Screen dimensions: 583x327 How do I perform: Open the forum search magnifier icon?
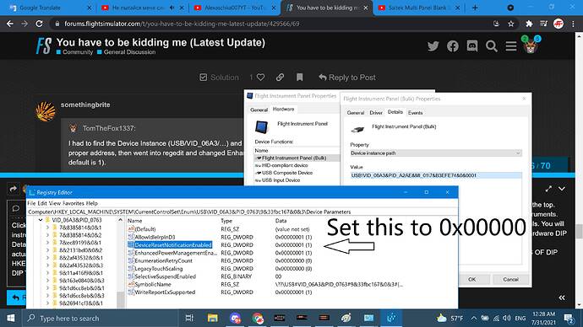pos(492,46)
